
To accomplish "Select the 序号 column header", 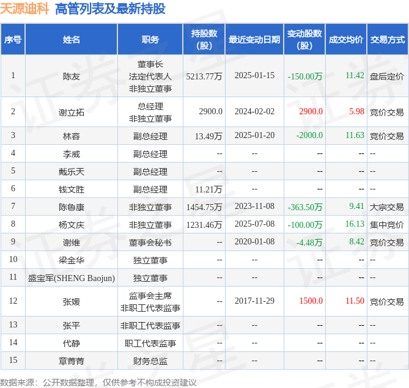I will pos(13,40).
